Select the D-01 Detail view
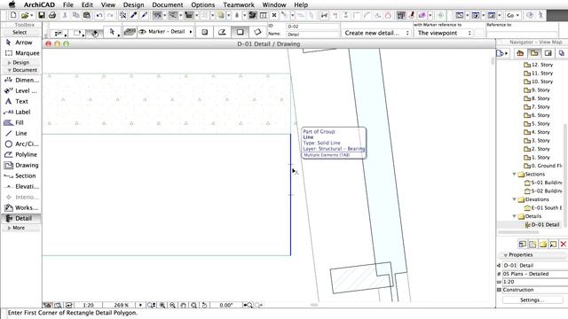 tap(542, 224)
